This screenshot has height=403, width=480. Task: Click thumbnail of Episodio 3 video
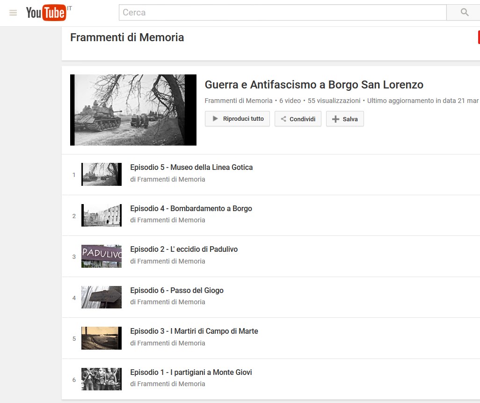pos(102,338)
